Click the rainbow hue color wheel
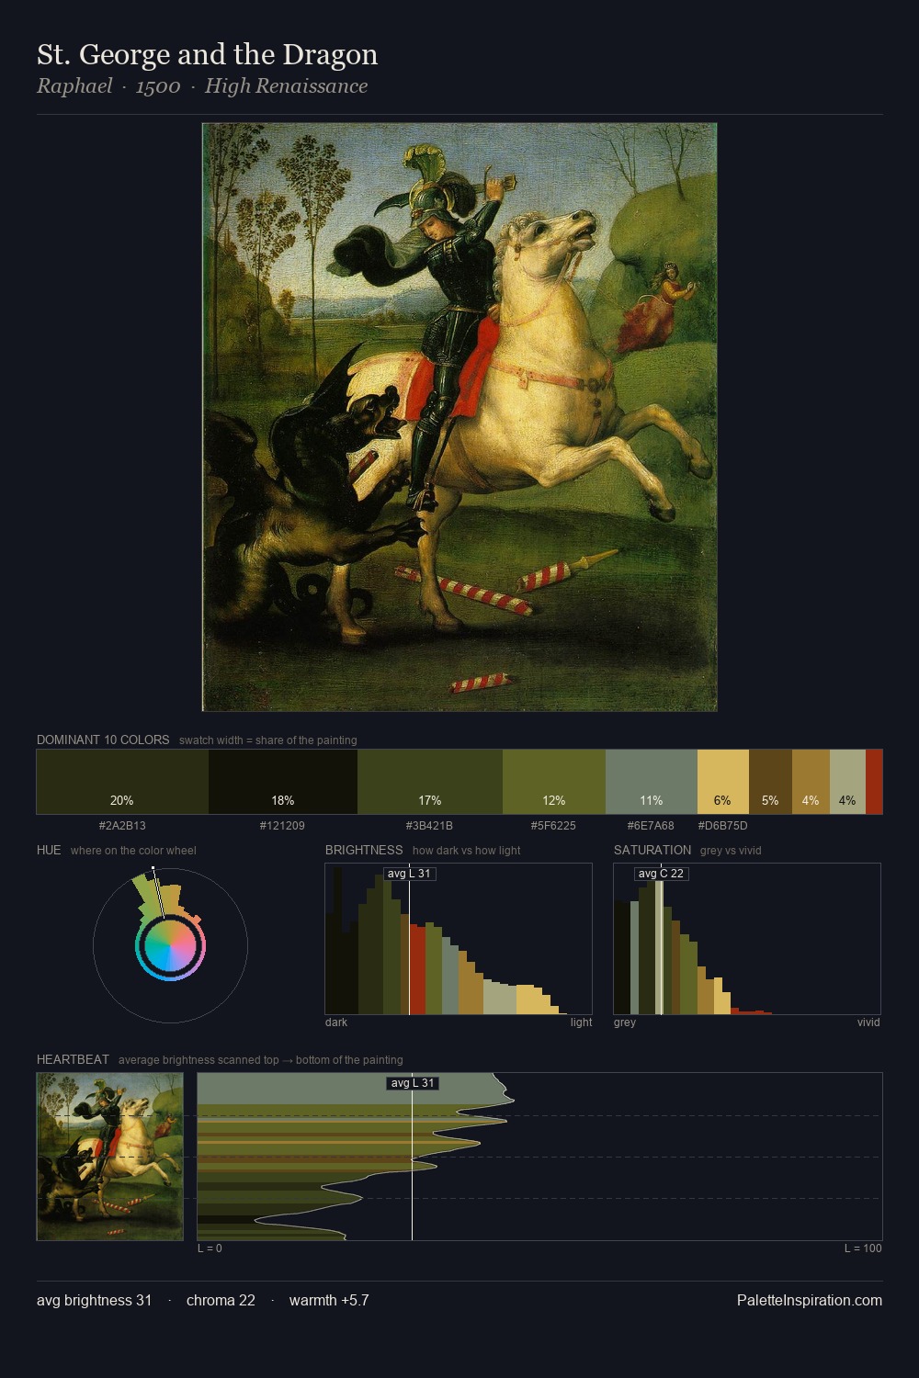Screen dimensions: 919x1378 [170, 946]
